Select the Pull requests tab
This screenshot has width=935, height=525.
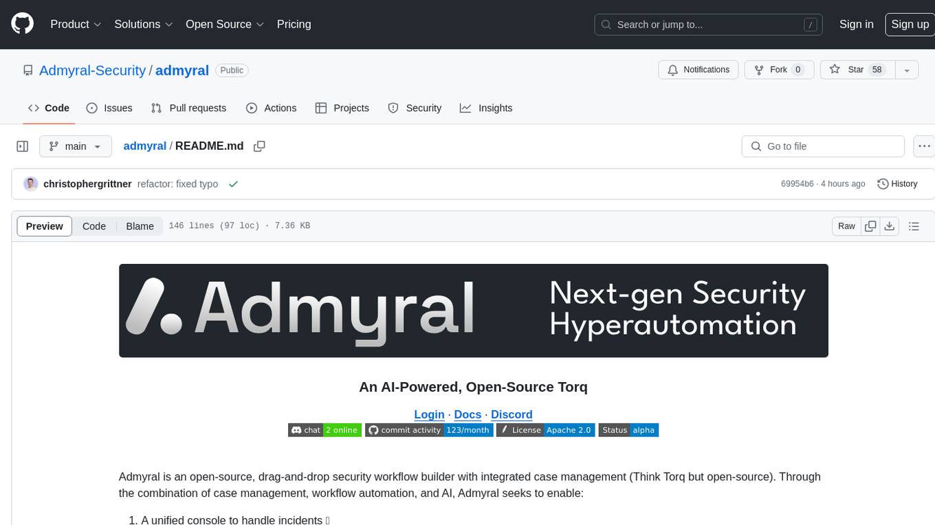188,108
